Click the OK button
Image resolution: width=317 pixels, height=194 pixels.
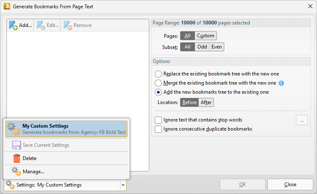pyautogui.click(x=243, y=184)
